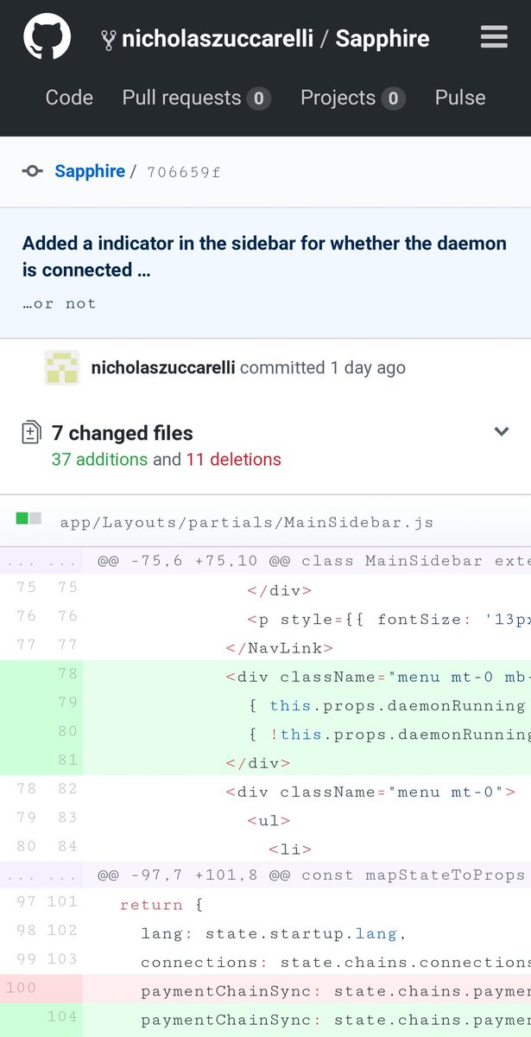Open the Projects tab
Viewport: 531px width, 1037px height.
pyautogui.click(x=353, y=98)
